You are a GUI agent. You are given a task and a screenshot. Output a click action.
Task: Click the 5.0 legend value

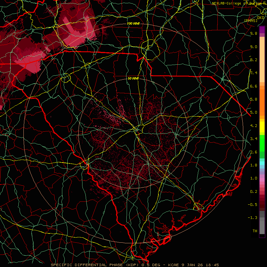coord(254,112)
